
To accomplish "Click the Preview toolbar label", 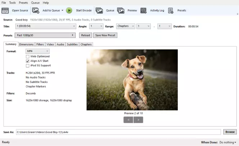I will [132, 10].
